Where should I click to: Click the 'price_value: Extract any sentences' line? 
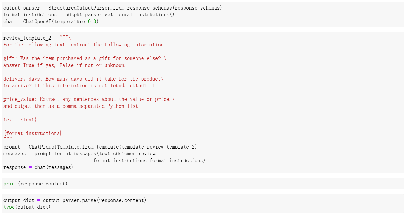[89, 99]
